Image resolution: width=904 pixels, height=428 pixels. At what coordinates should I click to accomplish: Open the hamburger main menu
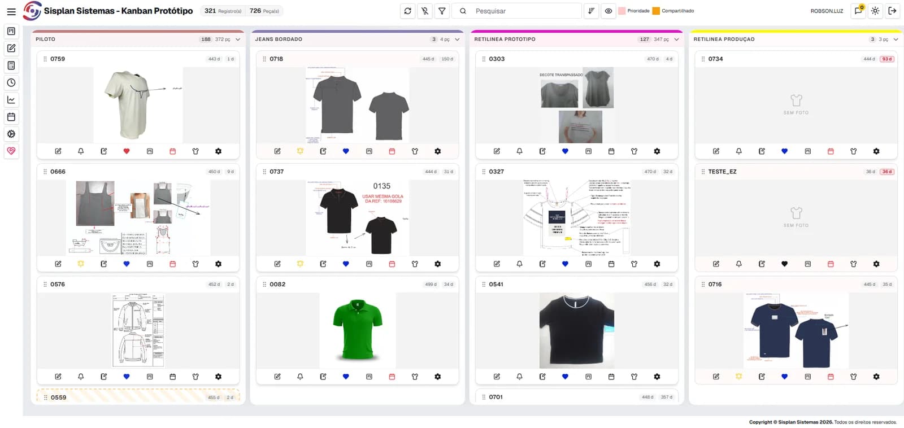pos(11,11)
